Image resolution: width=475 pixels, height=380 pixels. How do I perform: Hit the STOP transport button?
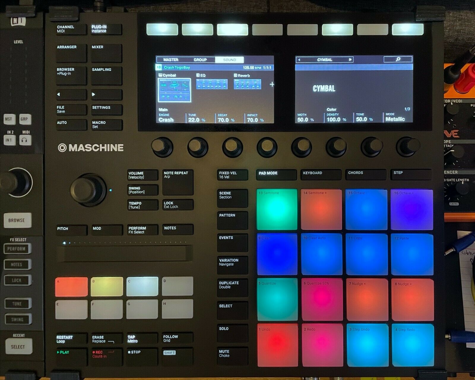(142, 357)
